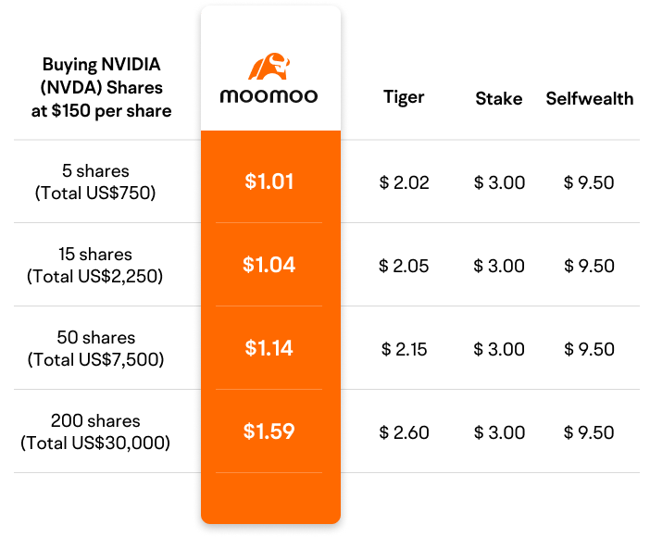Click moomoo's $1.59 fee cell

pos(269,431)
